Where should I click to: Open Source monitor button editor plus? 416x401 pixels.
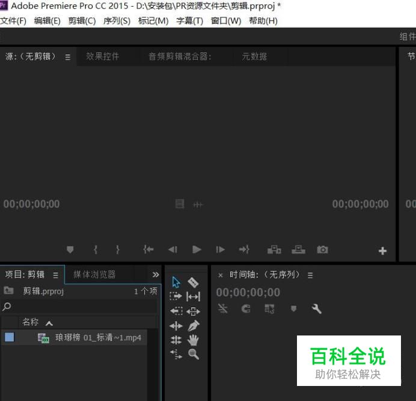[x=382, y=251]
